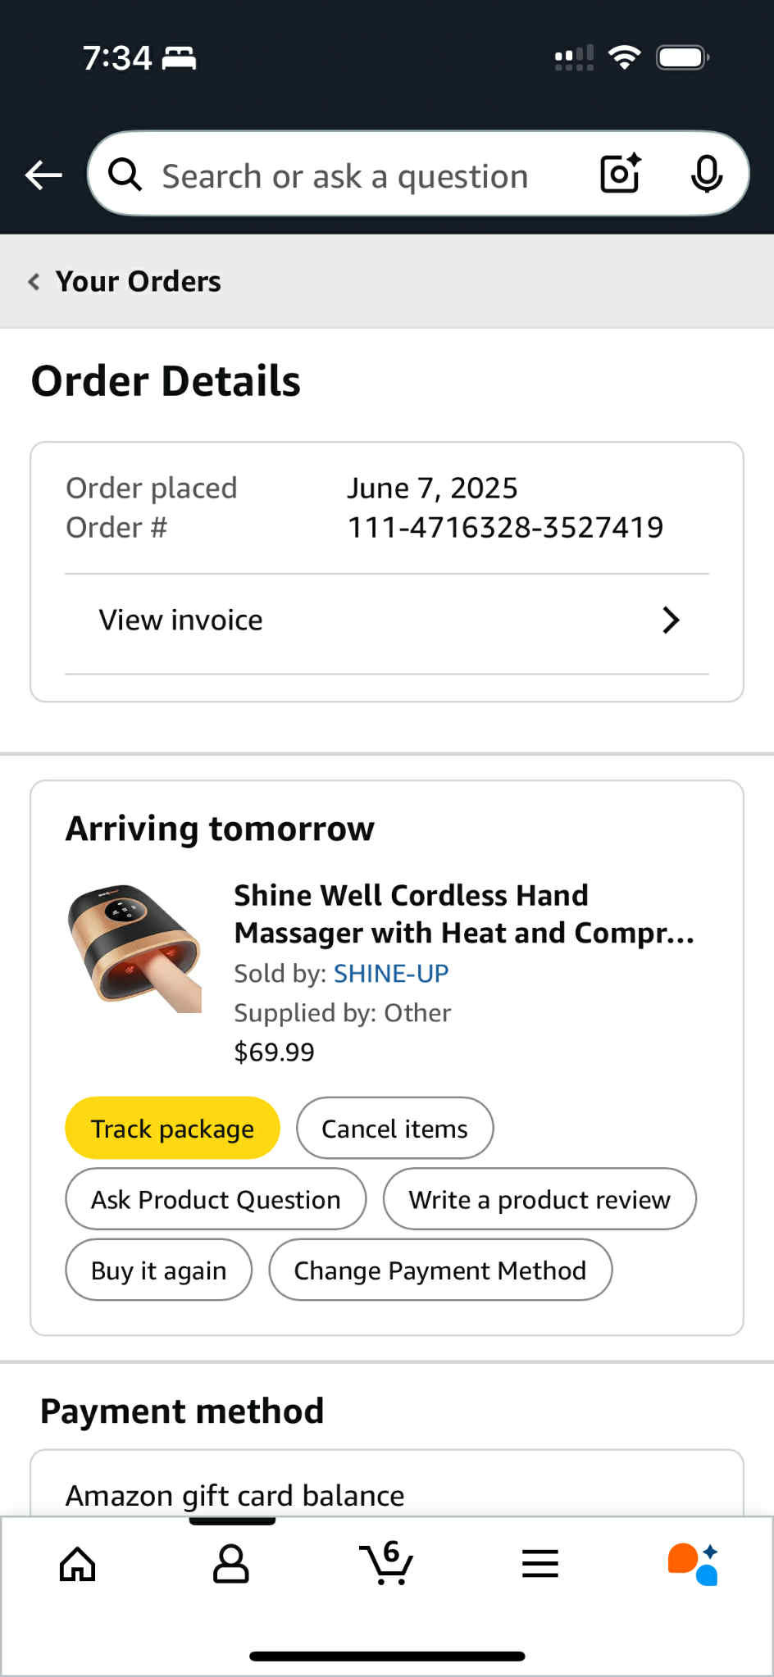Go to Home tab icon

pyautogui.click(x=78, y=1564)
